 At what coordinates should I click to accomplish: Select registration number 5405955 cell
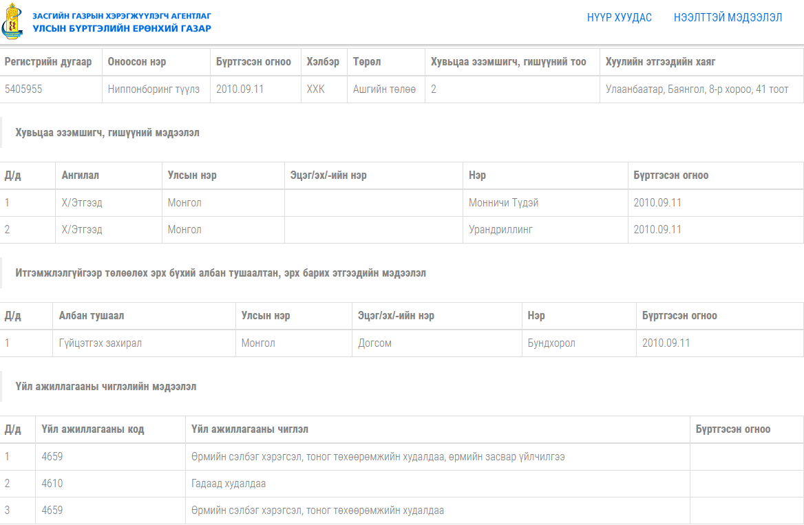click(x=23, y=89)
